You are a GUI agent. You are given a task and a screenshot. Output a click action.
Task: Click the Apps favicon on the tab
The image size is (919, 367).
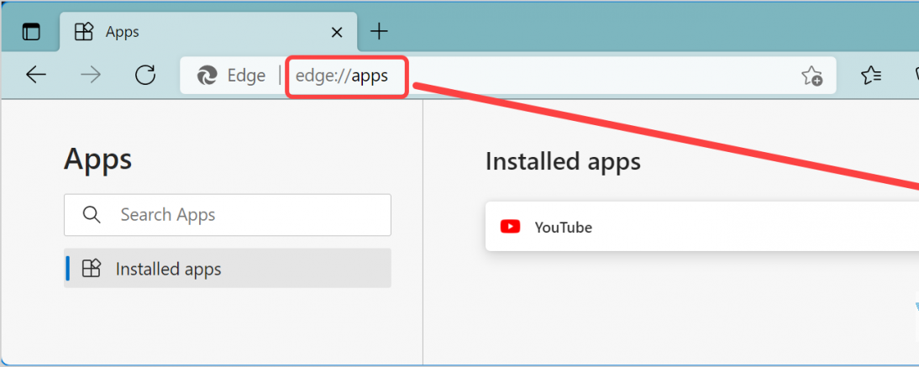click(x=84, y=33)
